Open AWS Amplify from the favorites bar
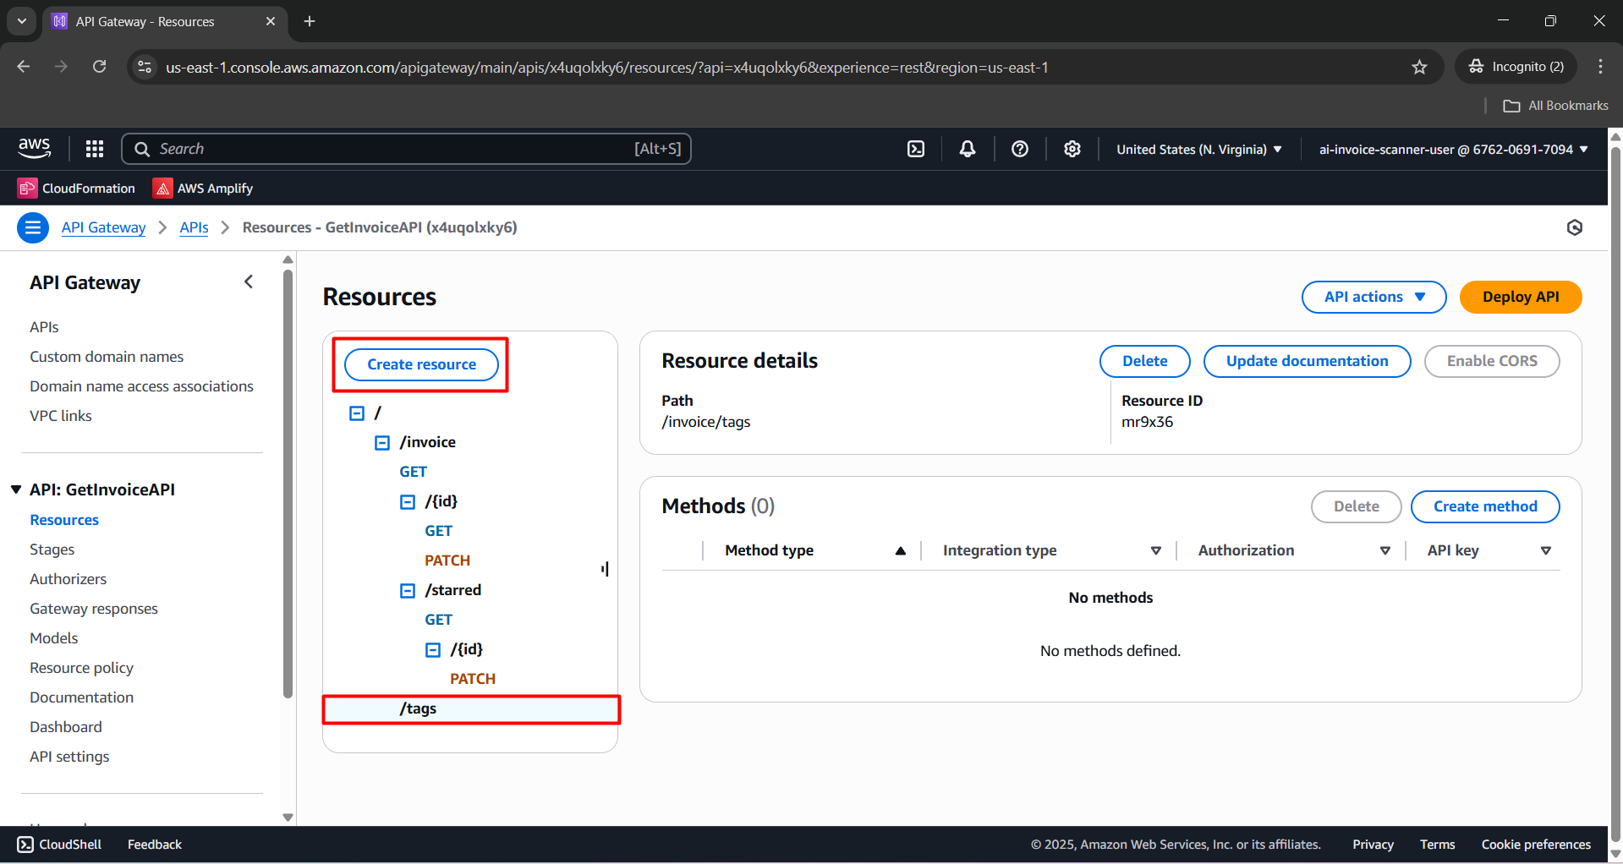1623x864 pixels. point(202,188)
